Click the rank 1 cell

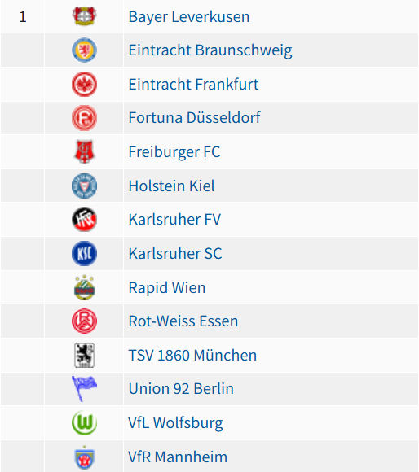click(23, 17)
